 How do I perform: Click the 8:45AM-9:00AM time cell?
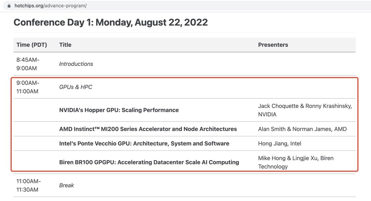[x=28, y=64]
